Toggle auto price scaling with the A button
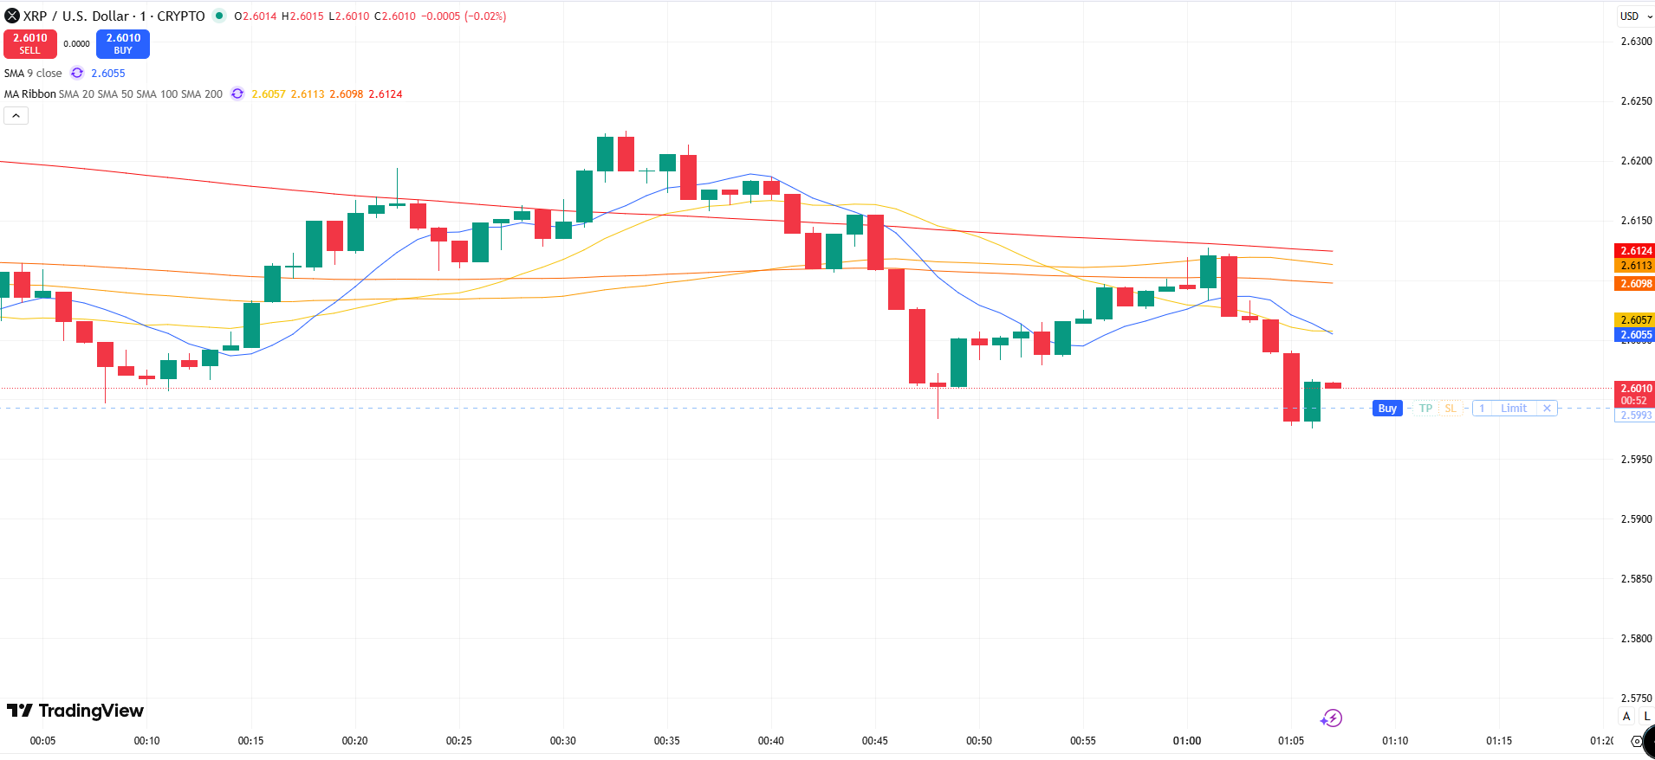The image size is (1655, 760). click(x=1626, y=716)
